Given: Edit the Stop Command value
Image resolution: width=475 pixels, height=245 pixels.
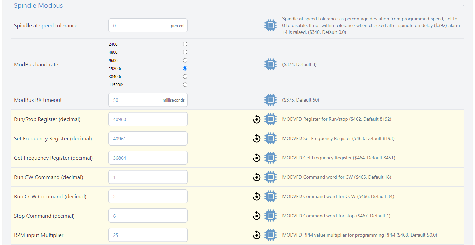Looking at the screenshot, I should coord(148,216).
